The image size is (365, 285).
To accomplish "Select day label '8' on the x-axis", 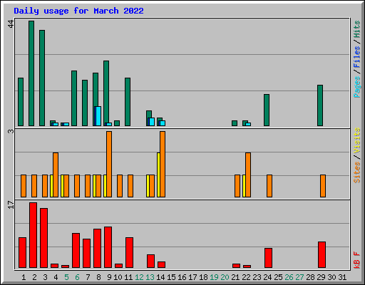I will click(98, 277).
